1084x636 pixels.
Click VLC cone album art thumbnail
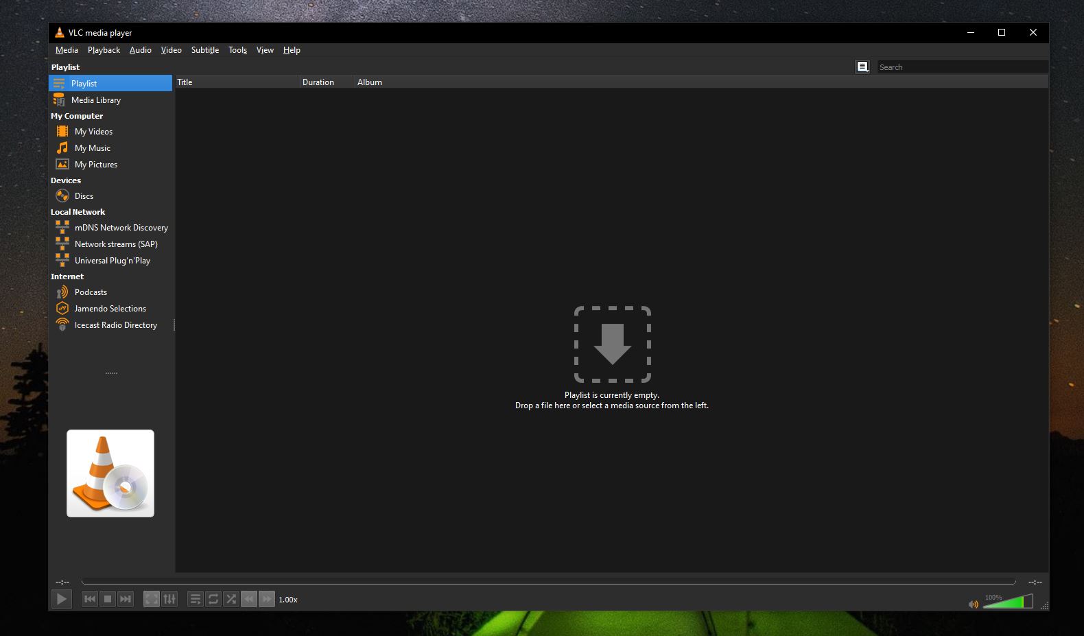point(110,473)
